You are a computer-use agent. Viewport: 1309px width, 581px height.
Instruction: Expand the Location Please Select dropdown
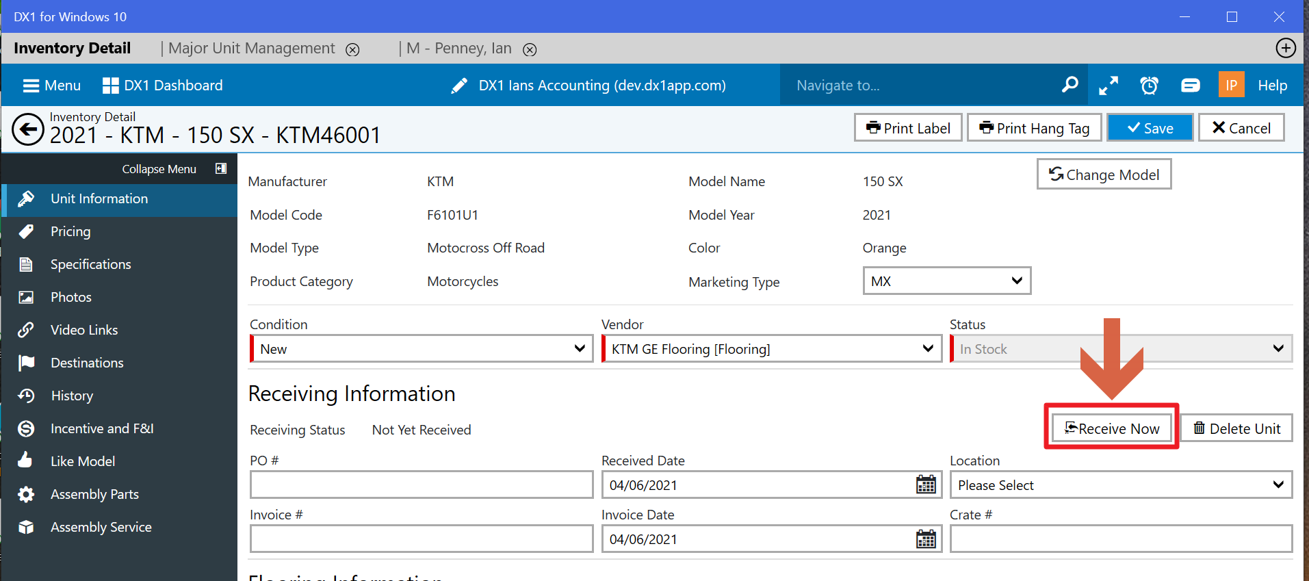(x=1122, y=485)
